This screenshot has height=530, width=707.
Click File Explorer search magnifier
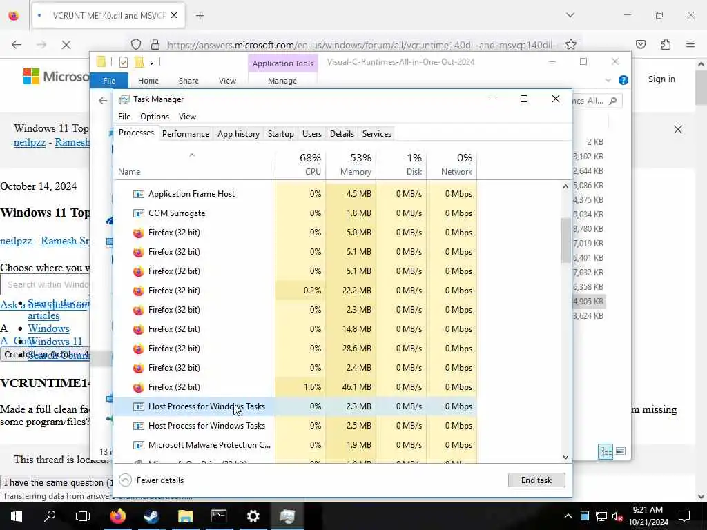[x=613, y=101]
